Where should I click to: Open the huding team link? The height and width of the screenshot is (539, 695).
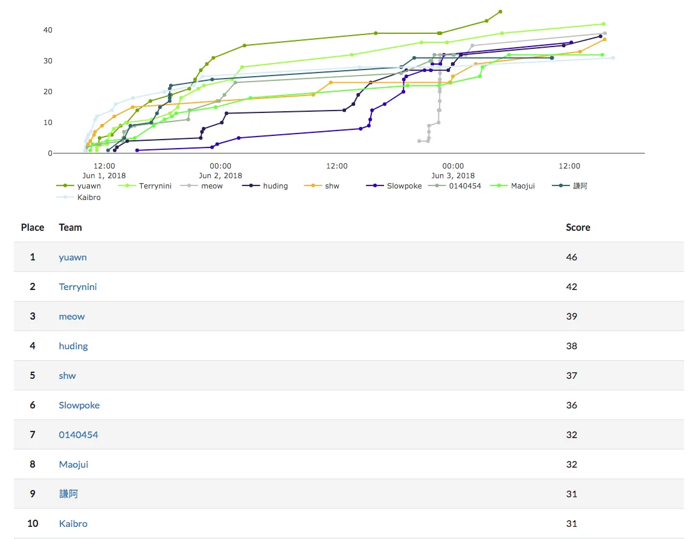click(73, 346)
